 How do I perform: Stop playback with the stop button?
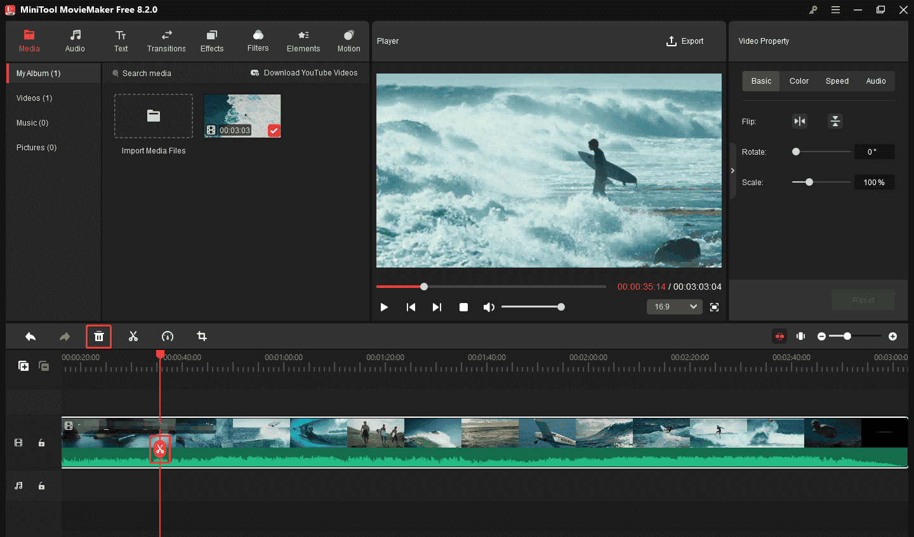463,307
